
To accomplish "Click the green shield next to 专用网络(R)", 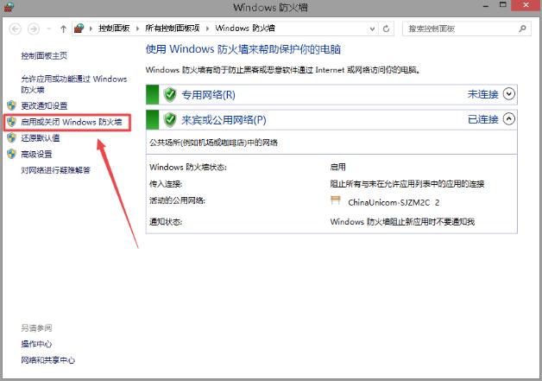I will (x=170, y=94).
